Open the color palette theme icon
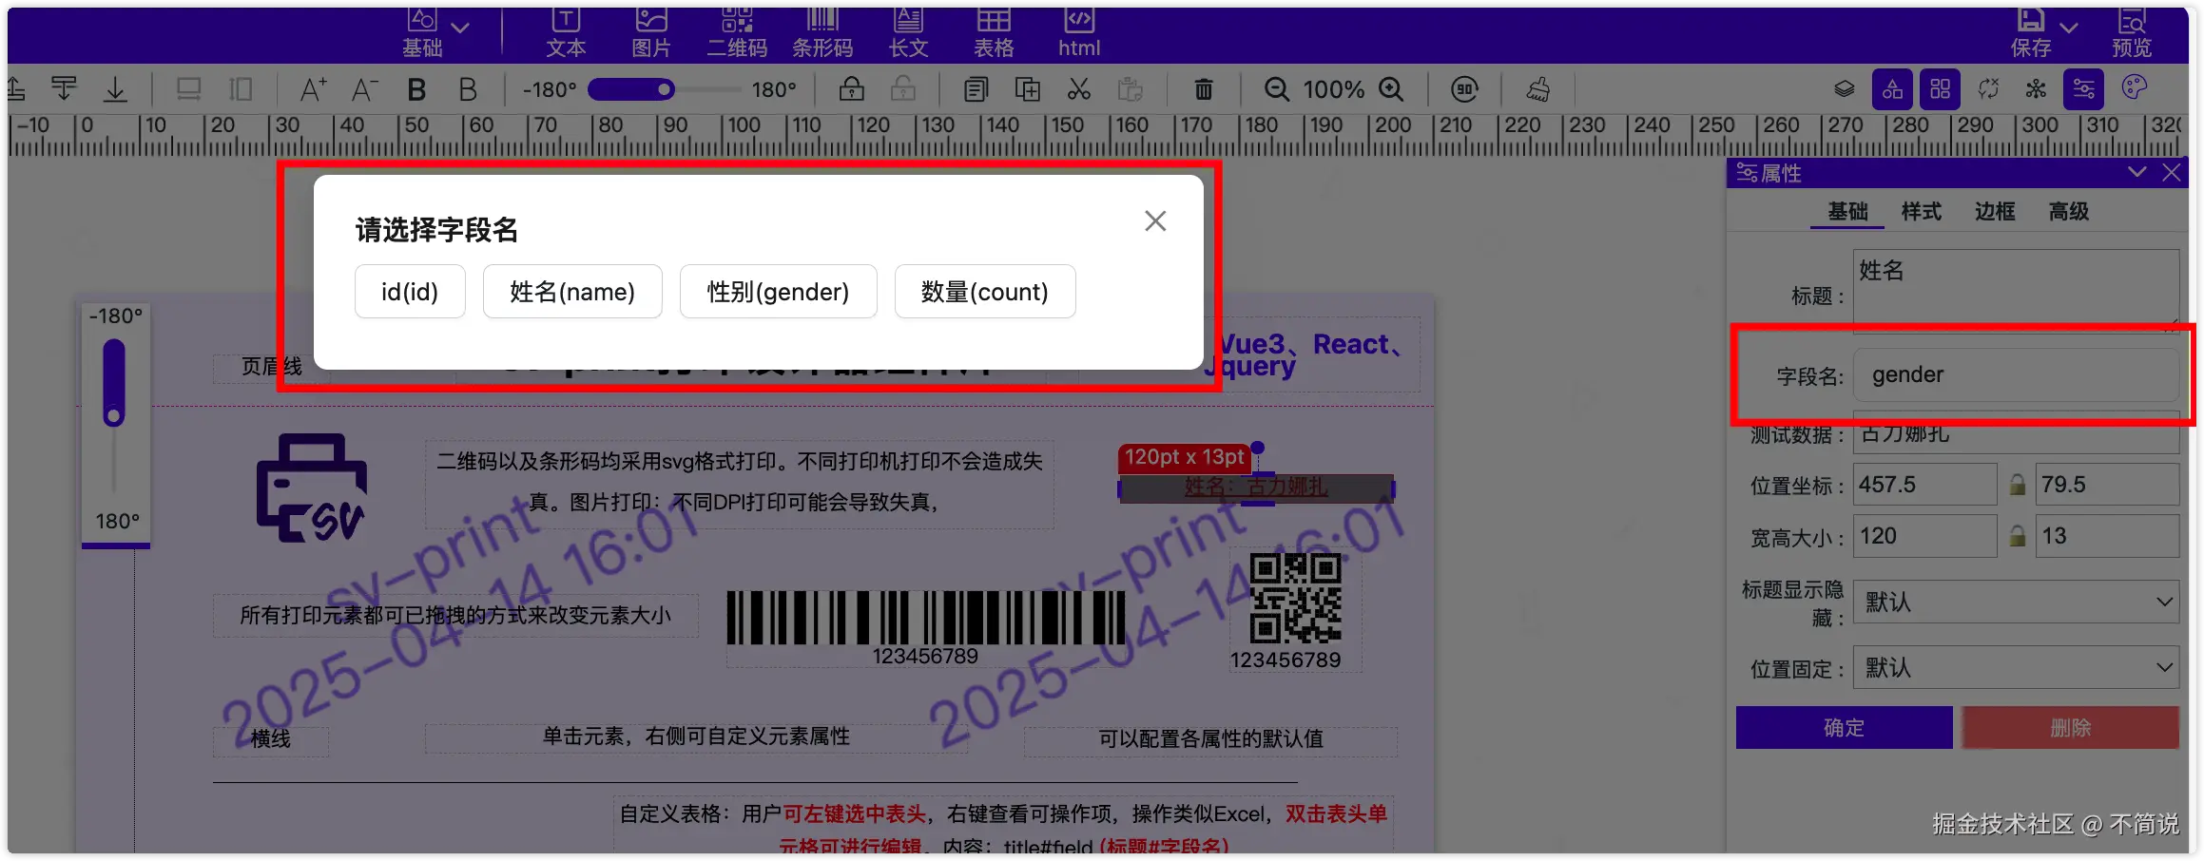This screenshot has width=2204, height=861. pos(2135,88)
